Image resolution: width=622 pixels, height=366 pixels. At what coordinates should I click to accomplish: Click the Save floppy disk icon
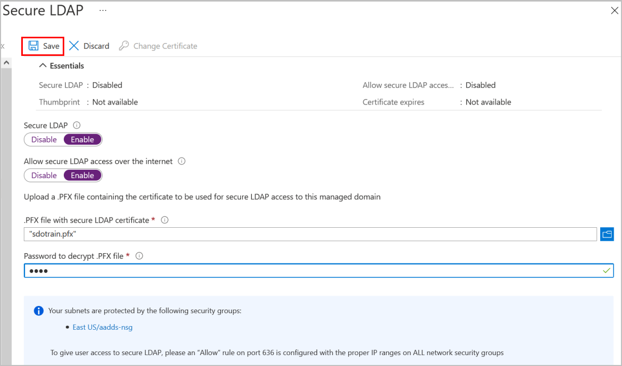[x=34, y=46]
